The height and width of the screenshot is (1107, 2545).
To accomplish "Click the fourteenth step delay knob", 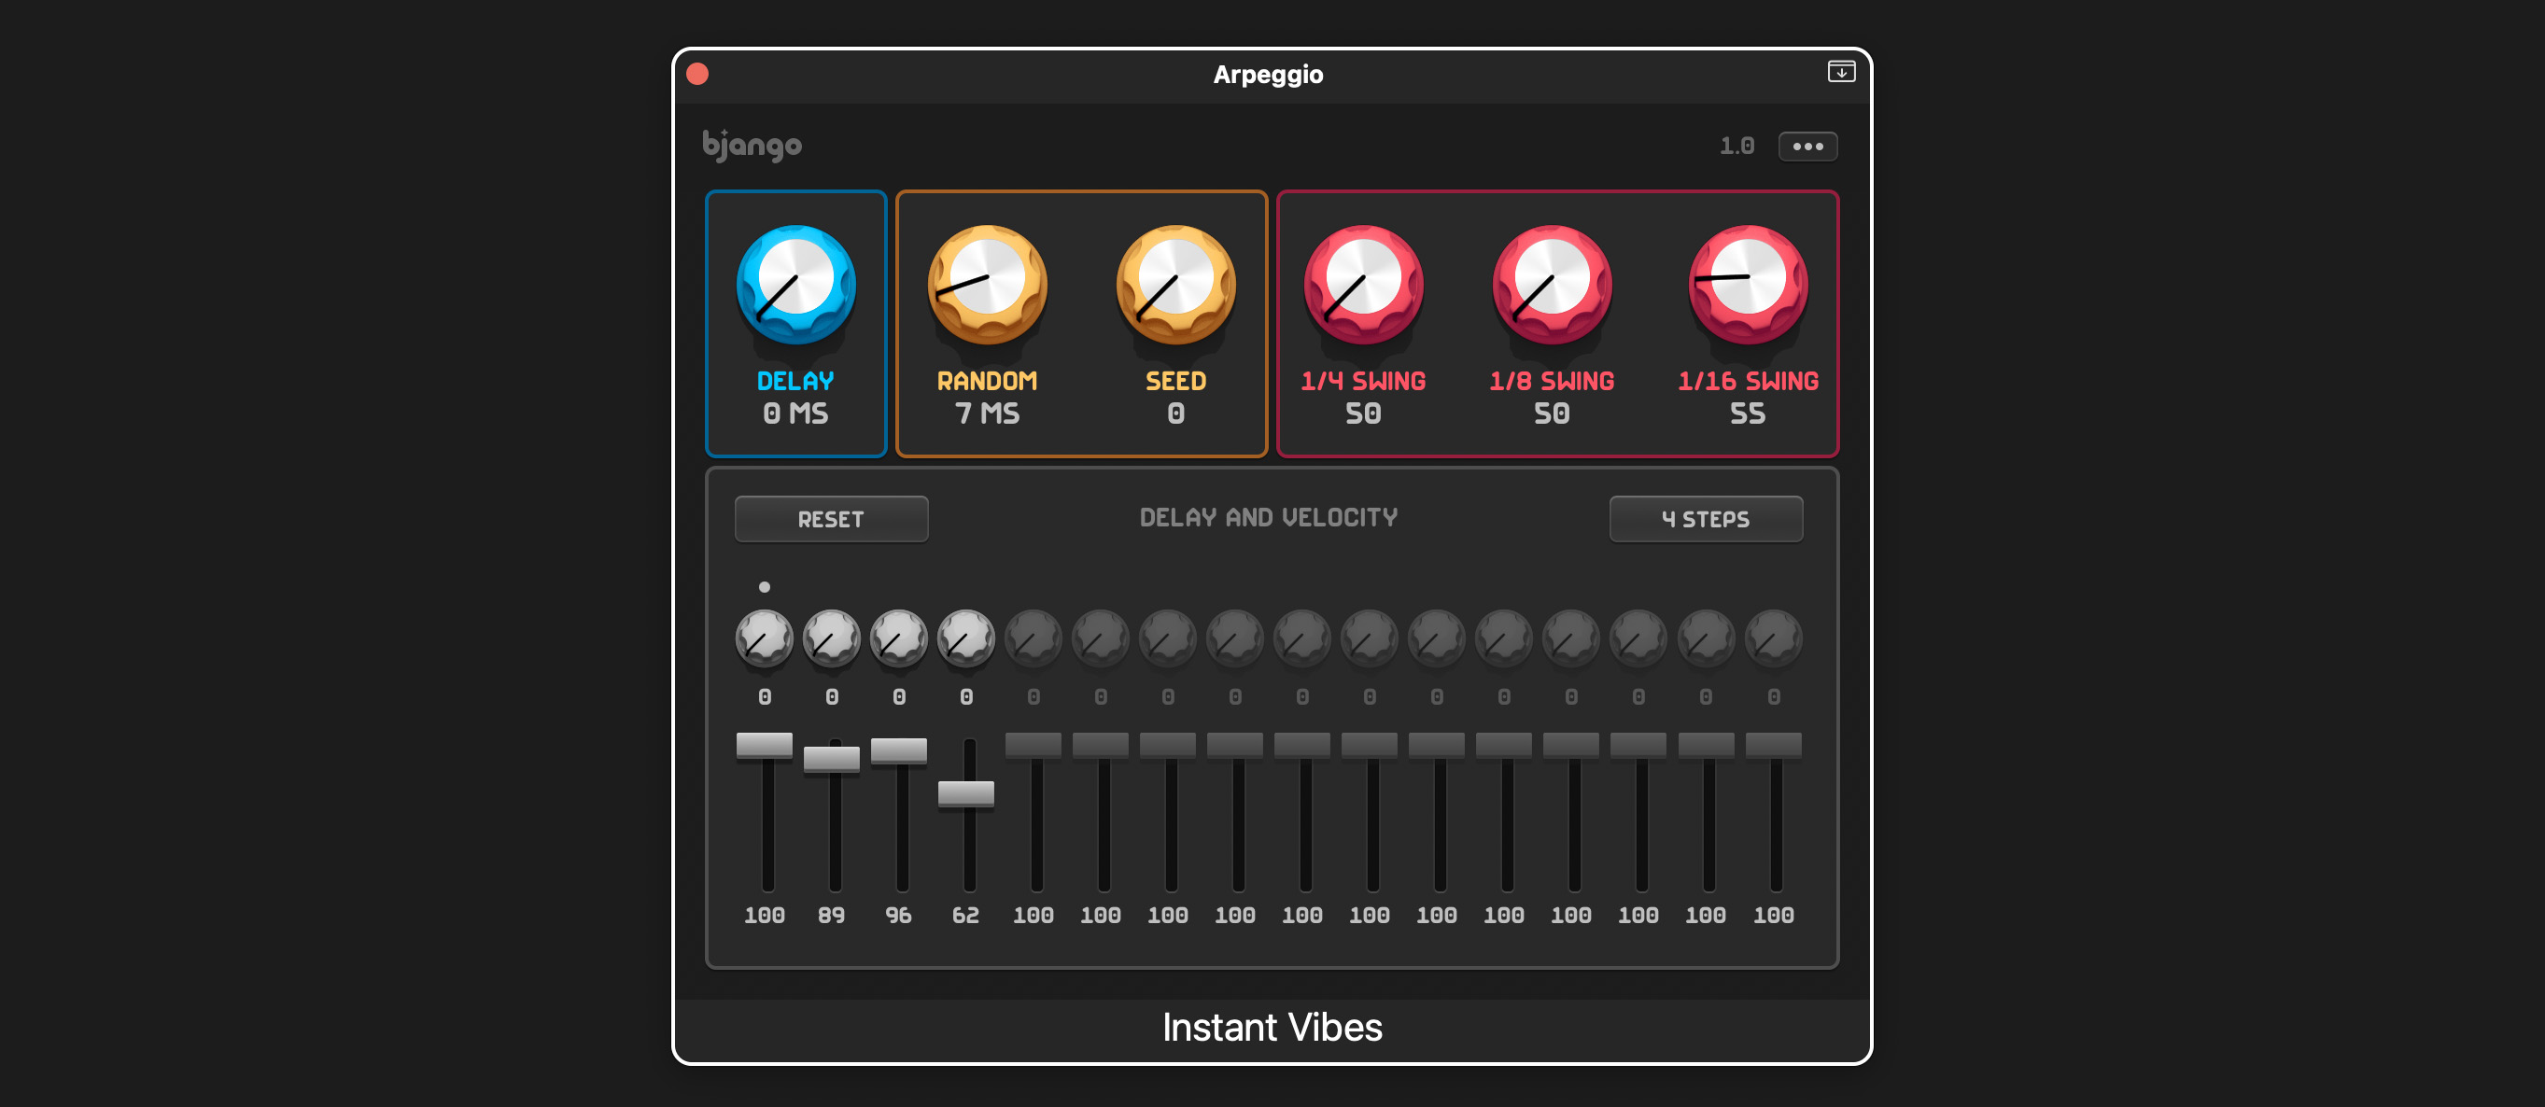I will click(x=1638, y=638).
